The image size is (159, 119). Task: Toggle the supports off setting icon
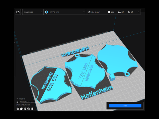pyautogui.click(x=119, y=12)
